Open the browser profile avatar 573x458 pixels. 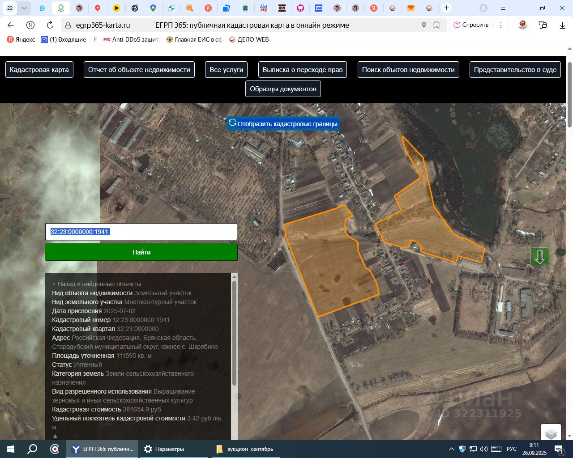point(483,8)
